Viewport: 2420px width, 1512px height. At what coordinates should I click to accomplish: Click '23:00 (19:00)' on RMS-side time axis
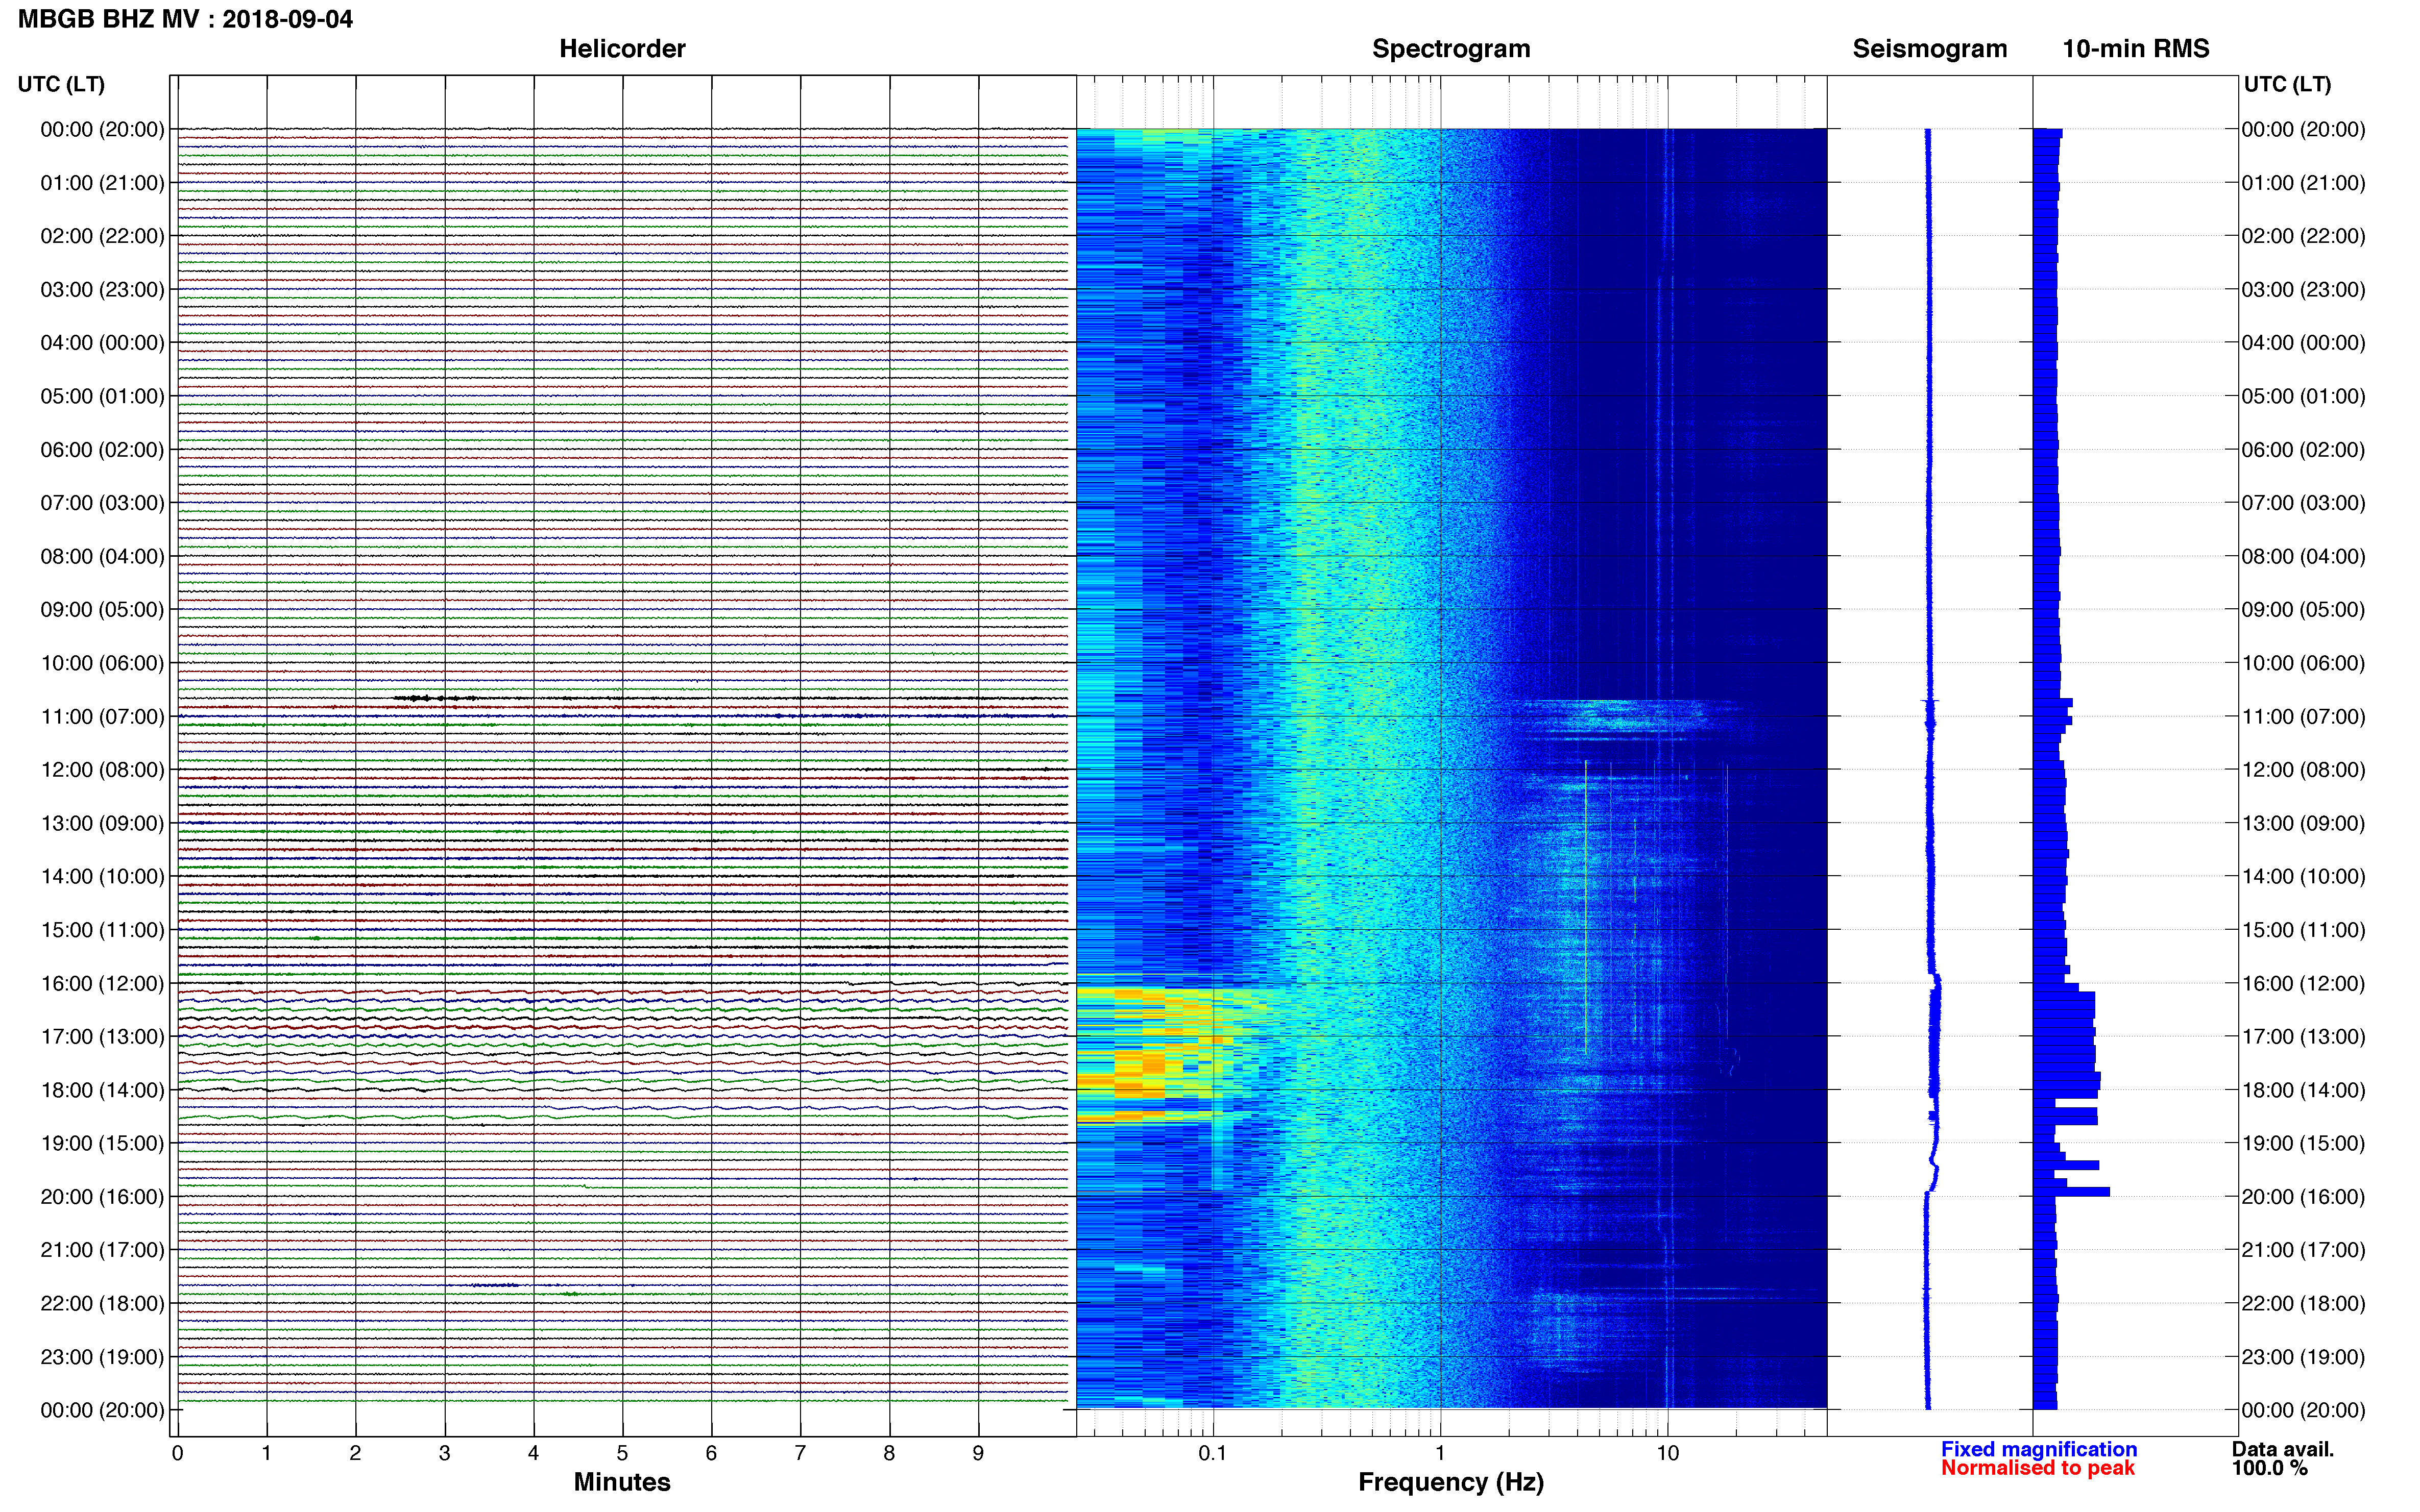[2303, 1357]
